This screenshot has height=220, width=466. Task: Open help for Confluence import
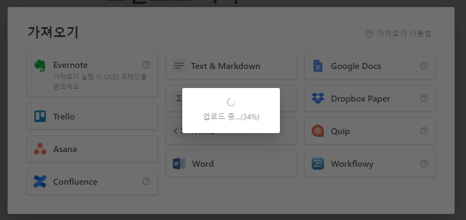(x=146, y=181)
